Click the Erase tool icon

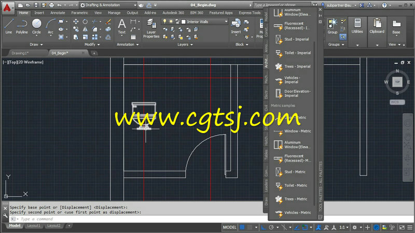click(108, 22)
